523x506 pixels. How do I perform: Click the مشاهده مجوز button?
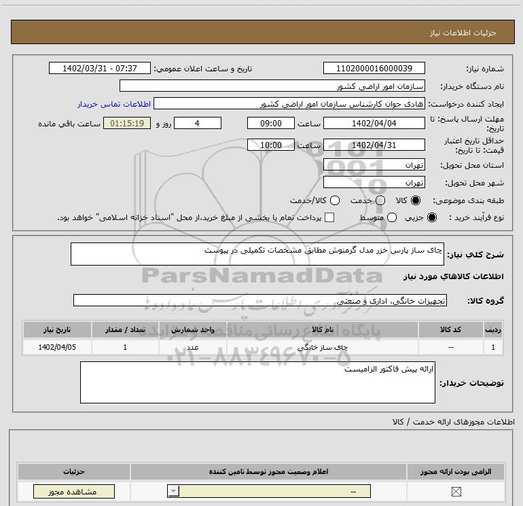[x=74, y=491]
